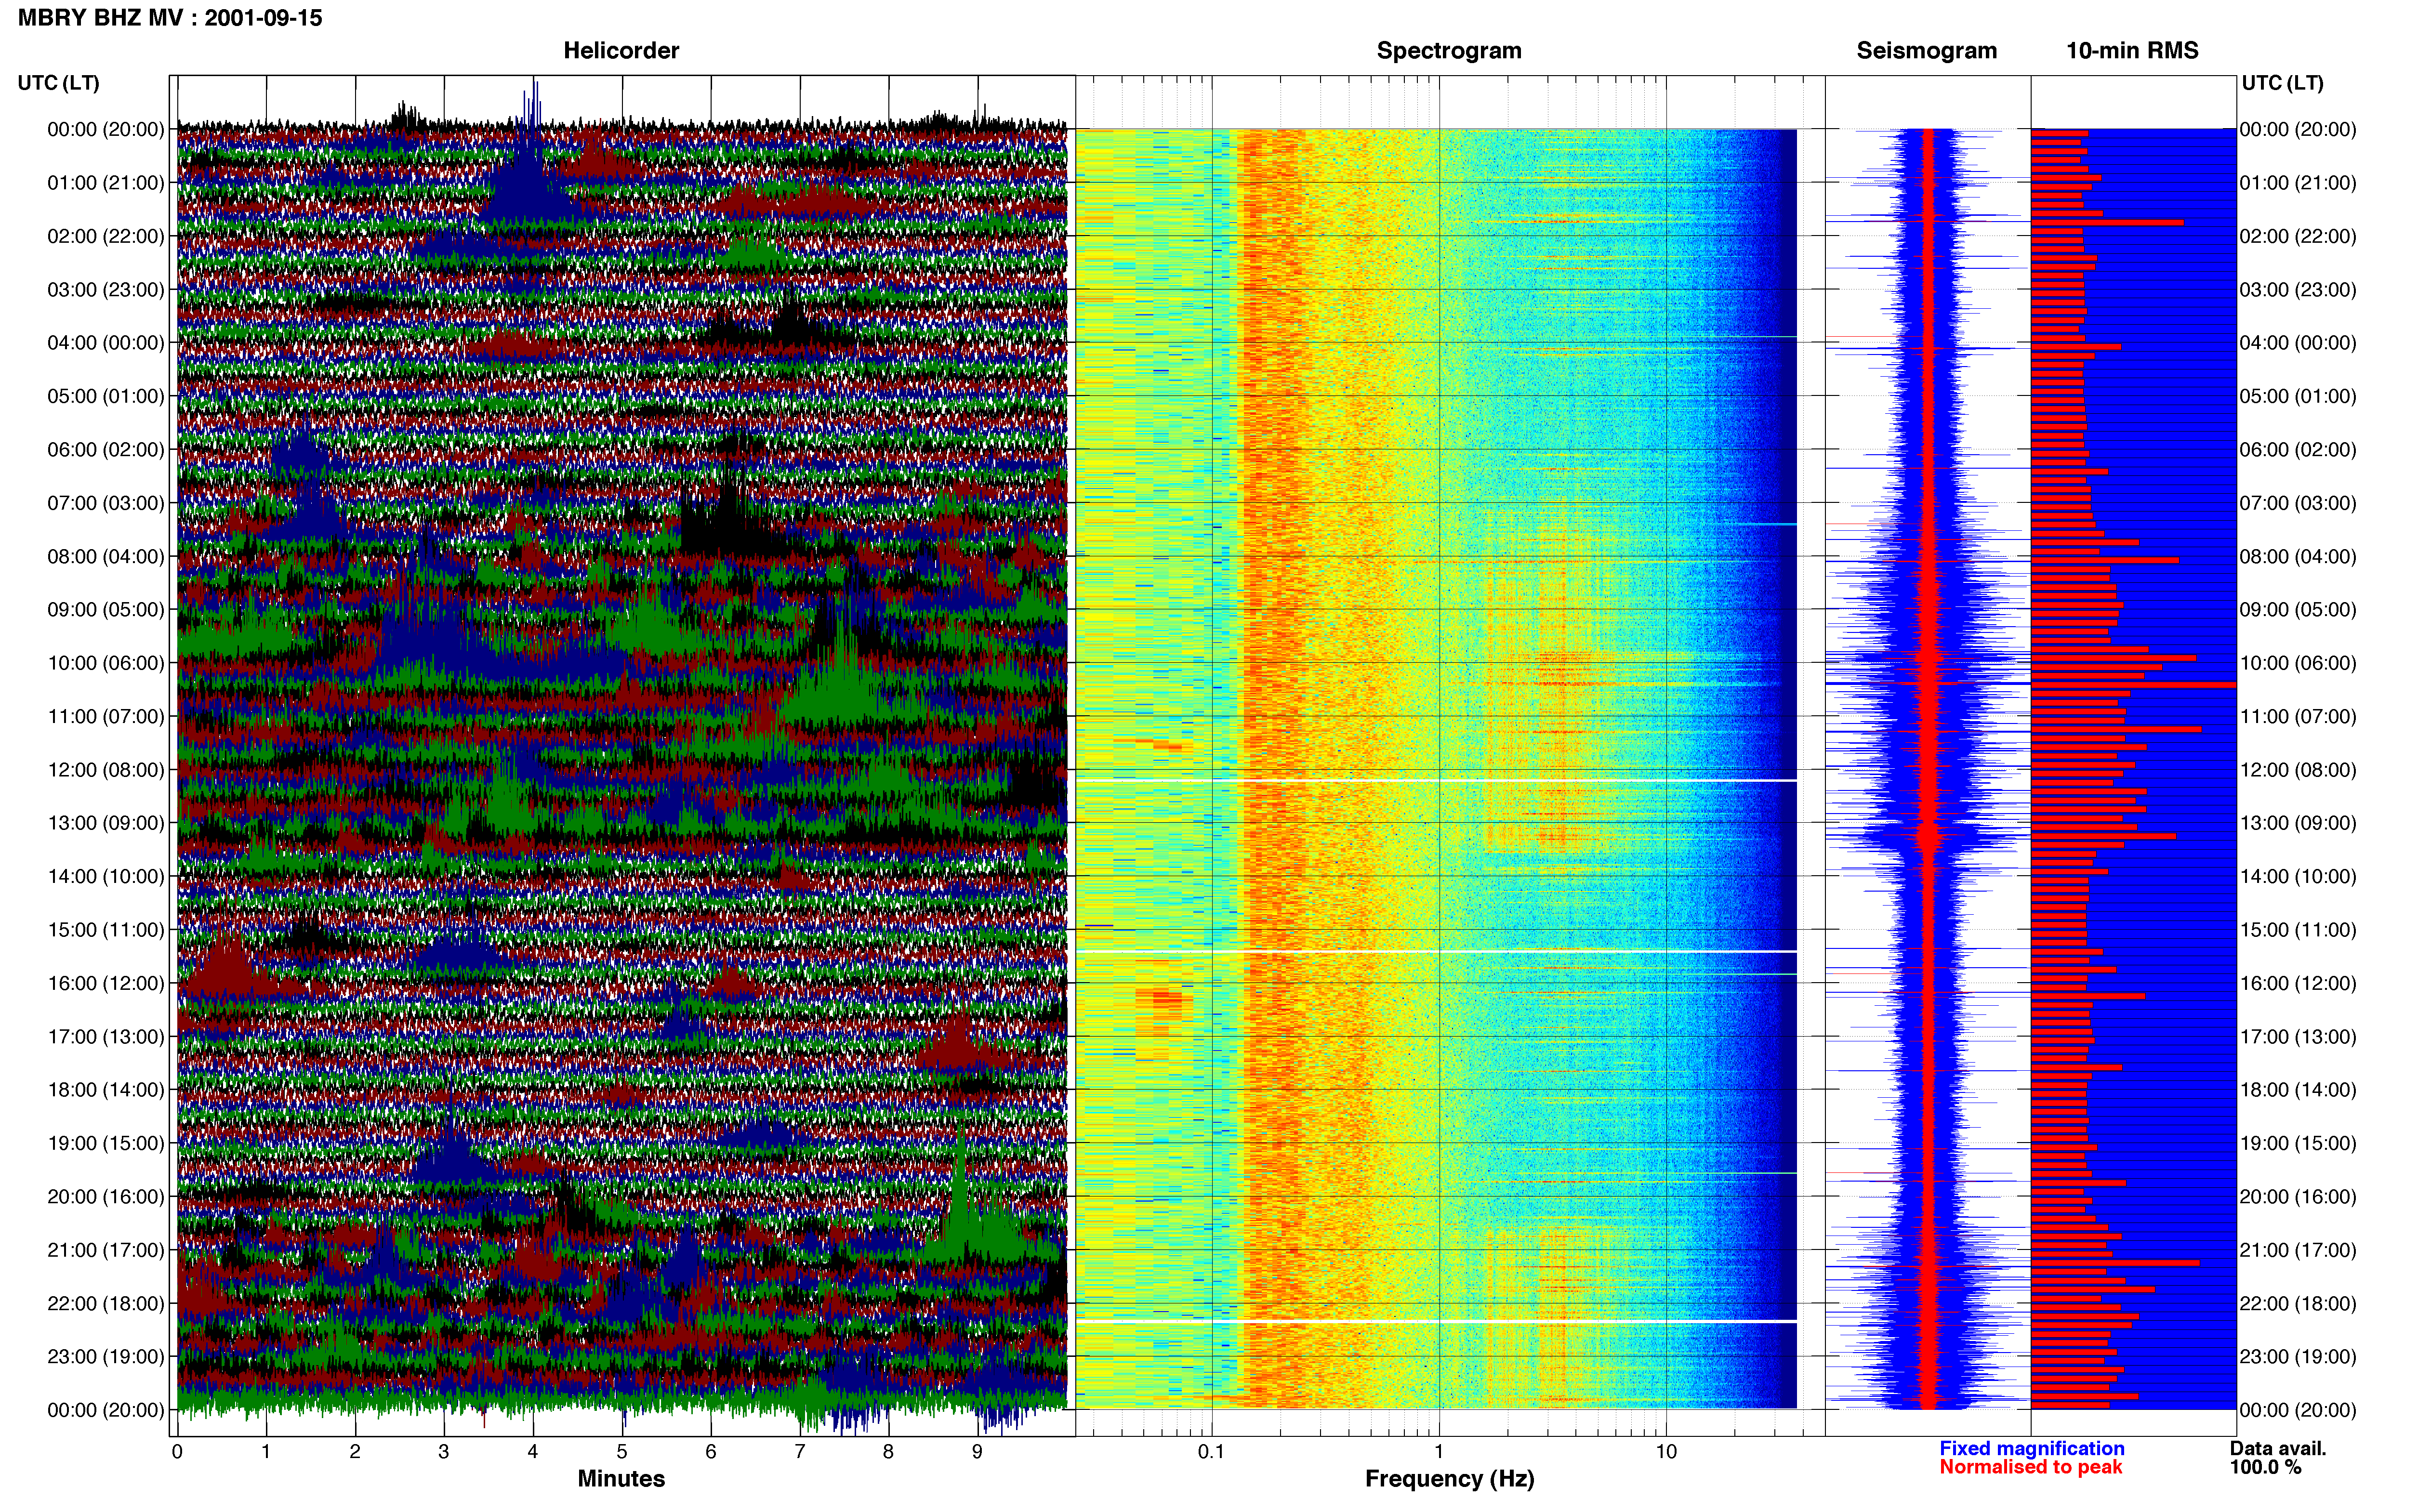Click the white data gap line near 15:30 in the spectrogram
The width and height of the screenshot is (2418, 1512).
click(1436, 951)
